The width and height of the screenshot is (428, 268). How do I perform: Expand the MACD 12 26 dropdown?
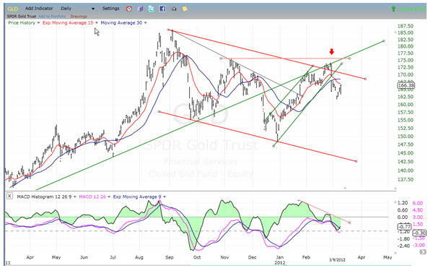tap(109, 196)
